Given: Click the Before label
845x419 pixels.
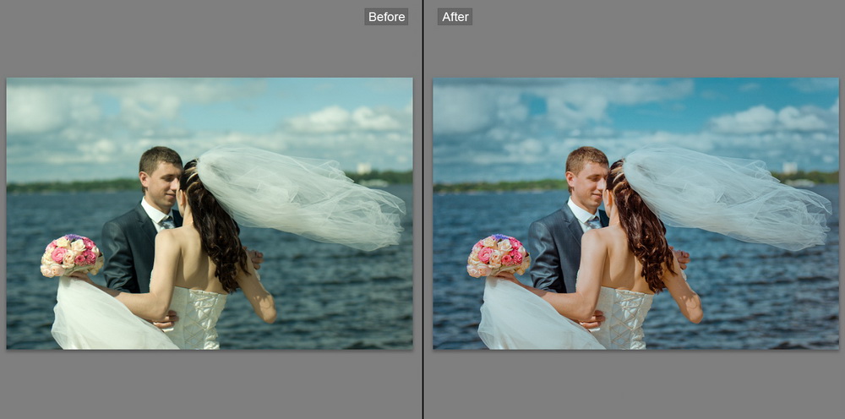Looking at the screenshot, I should pos(386,17).
